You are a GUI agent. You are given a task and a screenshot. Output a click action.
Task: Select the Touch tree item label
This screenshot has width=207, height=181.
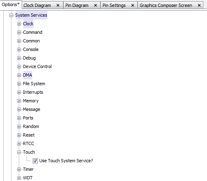point(29,152)
